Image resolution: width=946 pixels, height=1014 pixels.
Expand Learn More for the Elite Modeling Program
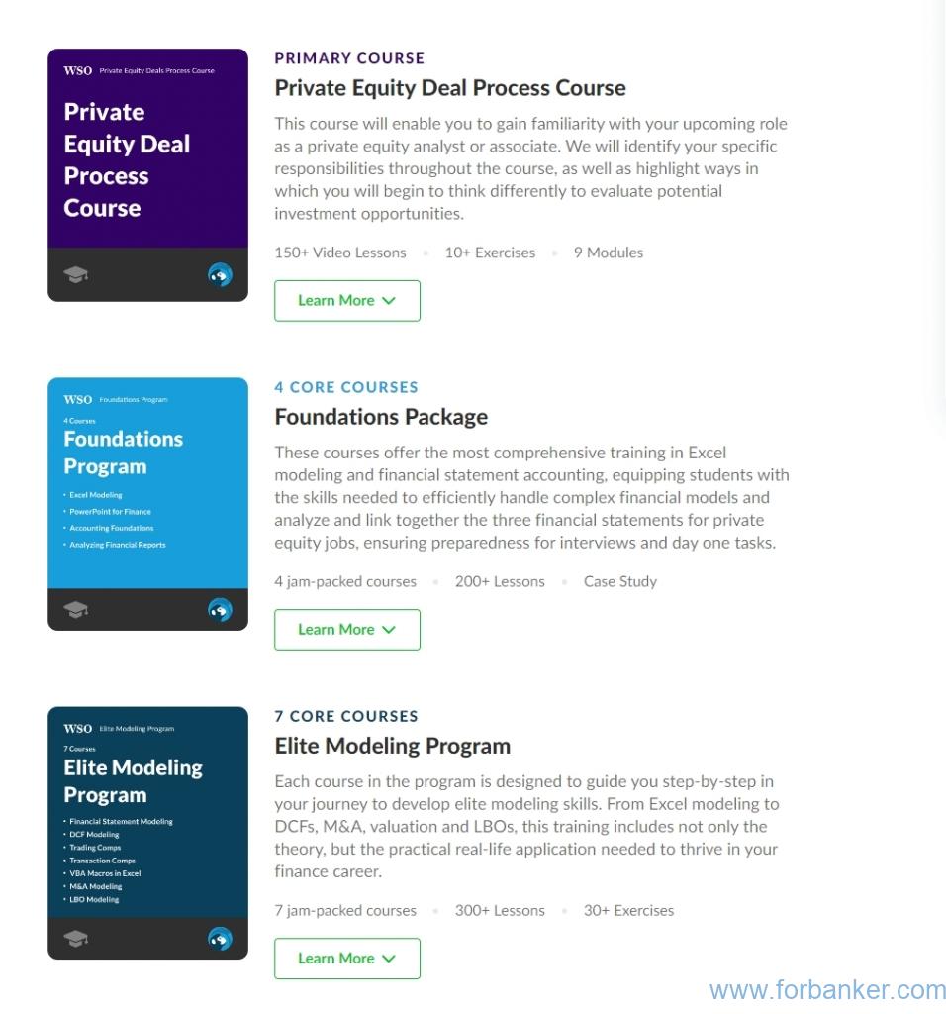[346, 958]
